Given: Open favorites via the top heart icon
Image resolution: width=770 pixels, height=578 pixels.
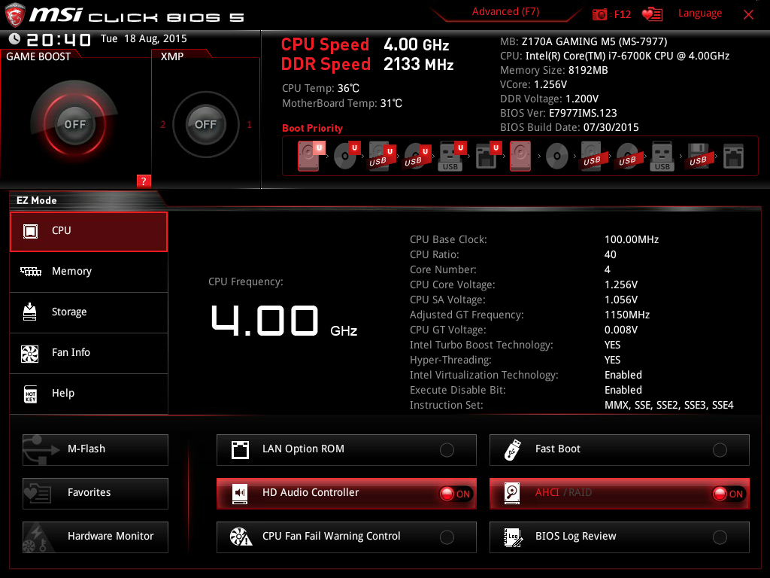Looking at the screenshot, I should point(652,14).
